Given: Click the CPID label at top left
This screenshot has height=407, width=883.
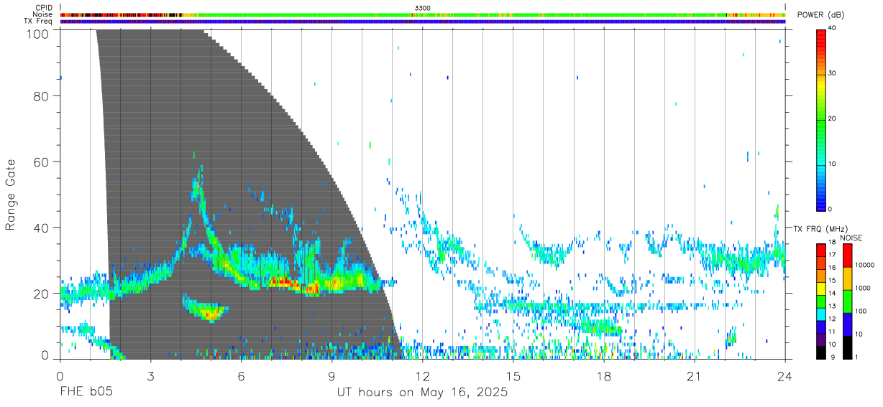Looking at the screenshot, I should coord(44,8).
